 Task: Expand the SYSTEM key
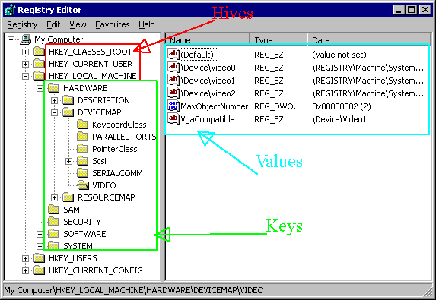(40, 246)
